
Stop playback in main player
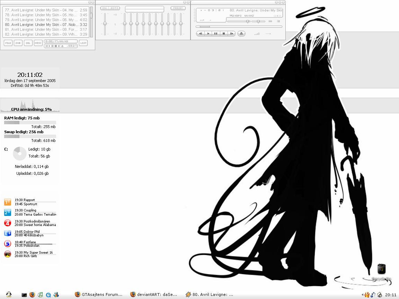[x=223, y=34]
